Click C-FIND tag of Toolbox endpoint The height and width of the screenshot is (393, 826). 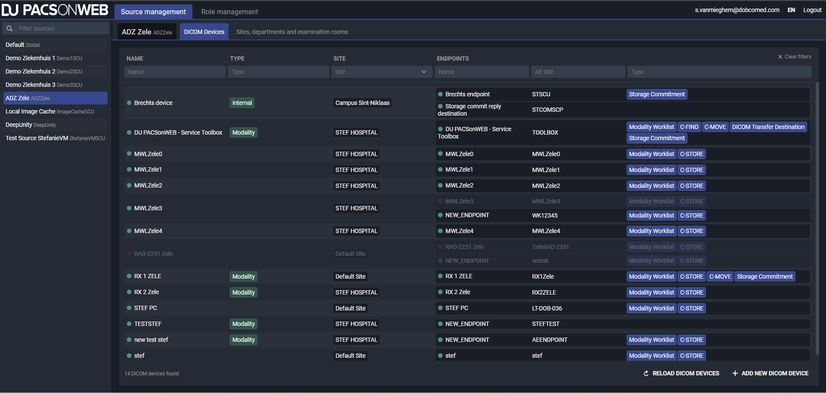click(x=689, y=127)
